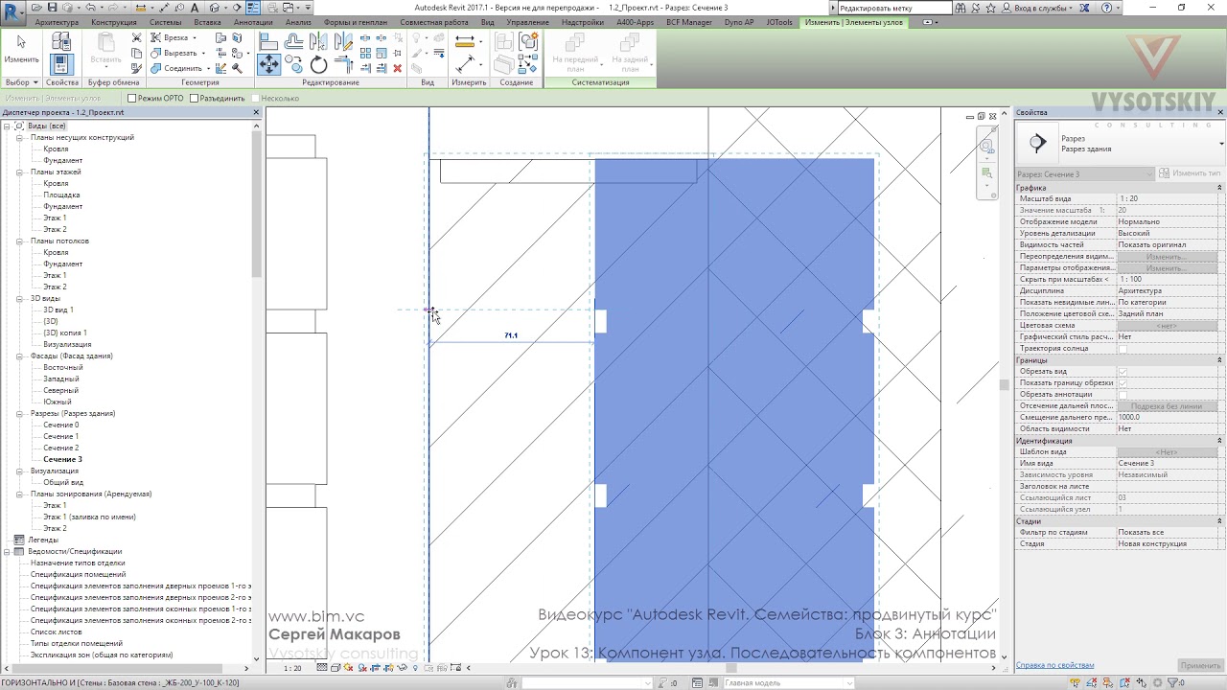This screenshot has width=1227, height=690.
Task: Switch to the Аннотации ribbon tab
Action: coord(253,22)
